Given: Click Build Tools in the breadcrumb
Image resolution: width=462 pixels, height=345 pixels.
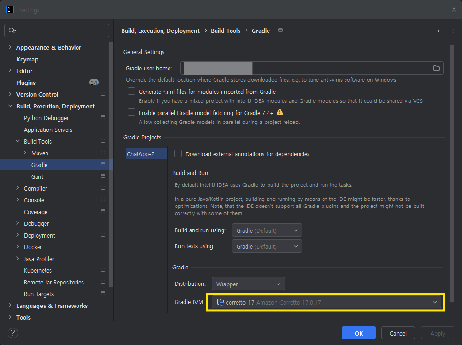Looking at the screenshot, I should tap(225, 31).
